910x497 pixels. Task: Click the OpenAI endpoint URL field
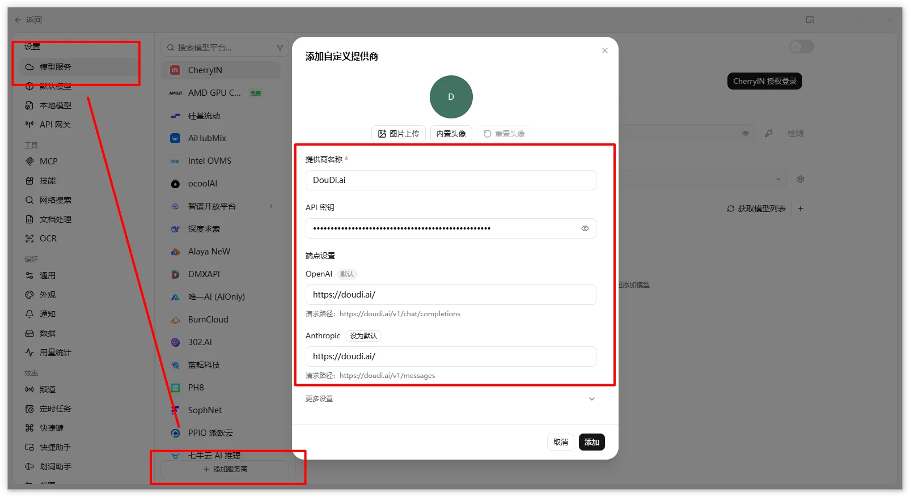451,295
